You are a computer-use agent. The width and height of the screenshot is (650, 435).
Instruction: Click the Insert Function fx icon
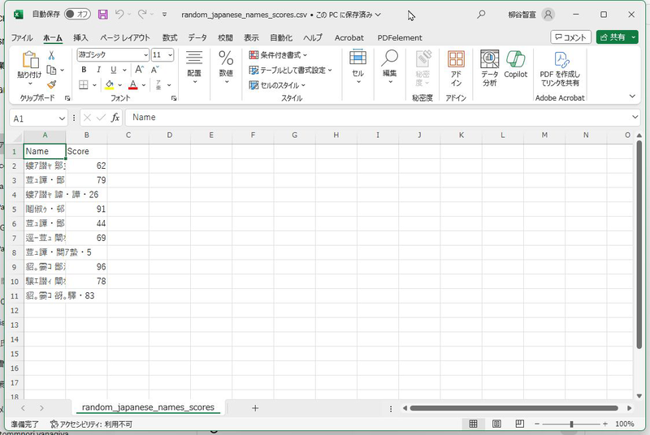pos(115,118)
